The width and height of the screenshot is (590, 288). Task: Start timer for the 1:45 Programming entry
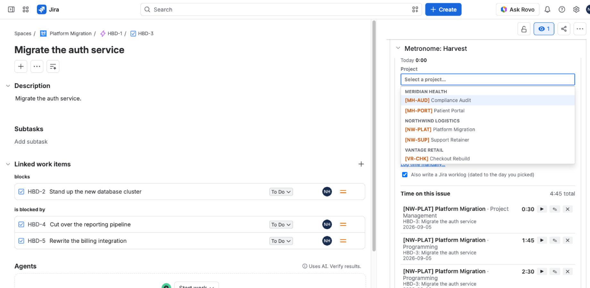tap(542, 240)
